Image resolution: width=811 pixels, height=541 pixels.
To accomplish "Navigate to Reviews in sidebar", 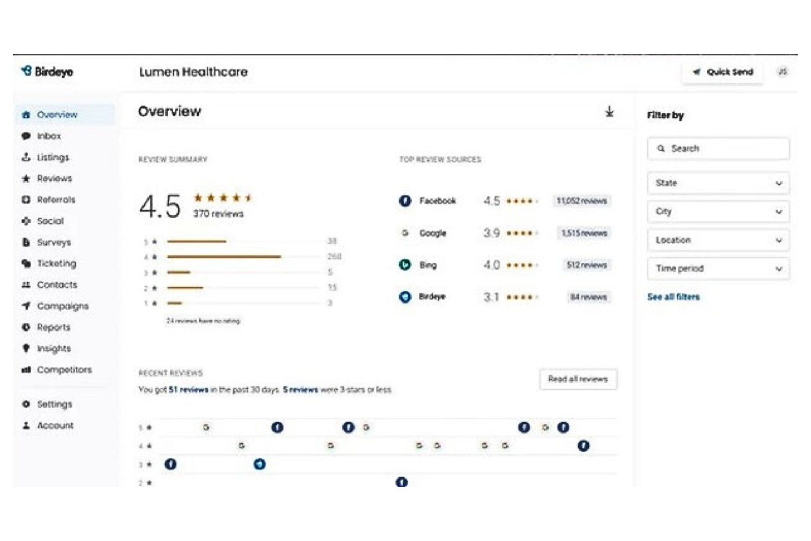I will 54,178.
